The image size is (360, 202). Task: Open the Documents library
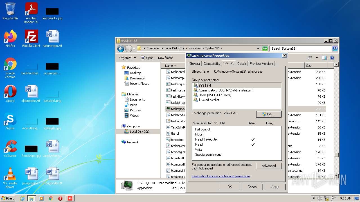[137, 100]
